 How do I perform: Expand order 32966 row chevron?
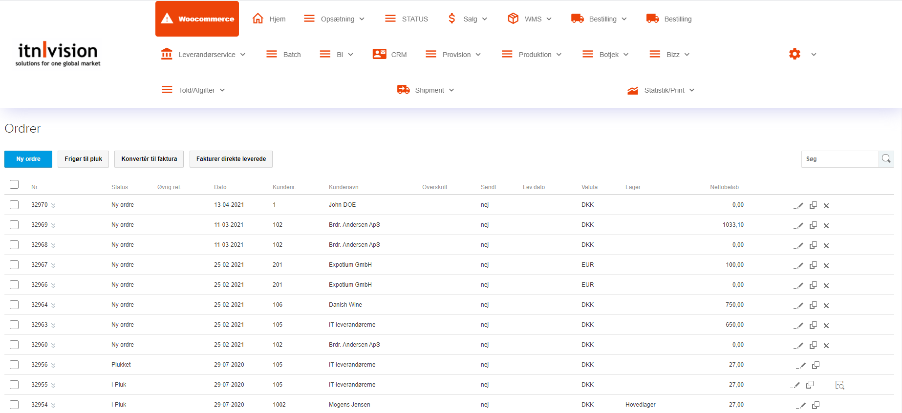(x=53, y=285)
